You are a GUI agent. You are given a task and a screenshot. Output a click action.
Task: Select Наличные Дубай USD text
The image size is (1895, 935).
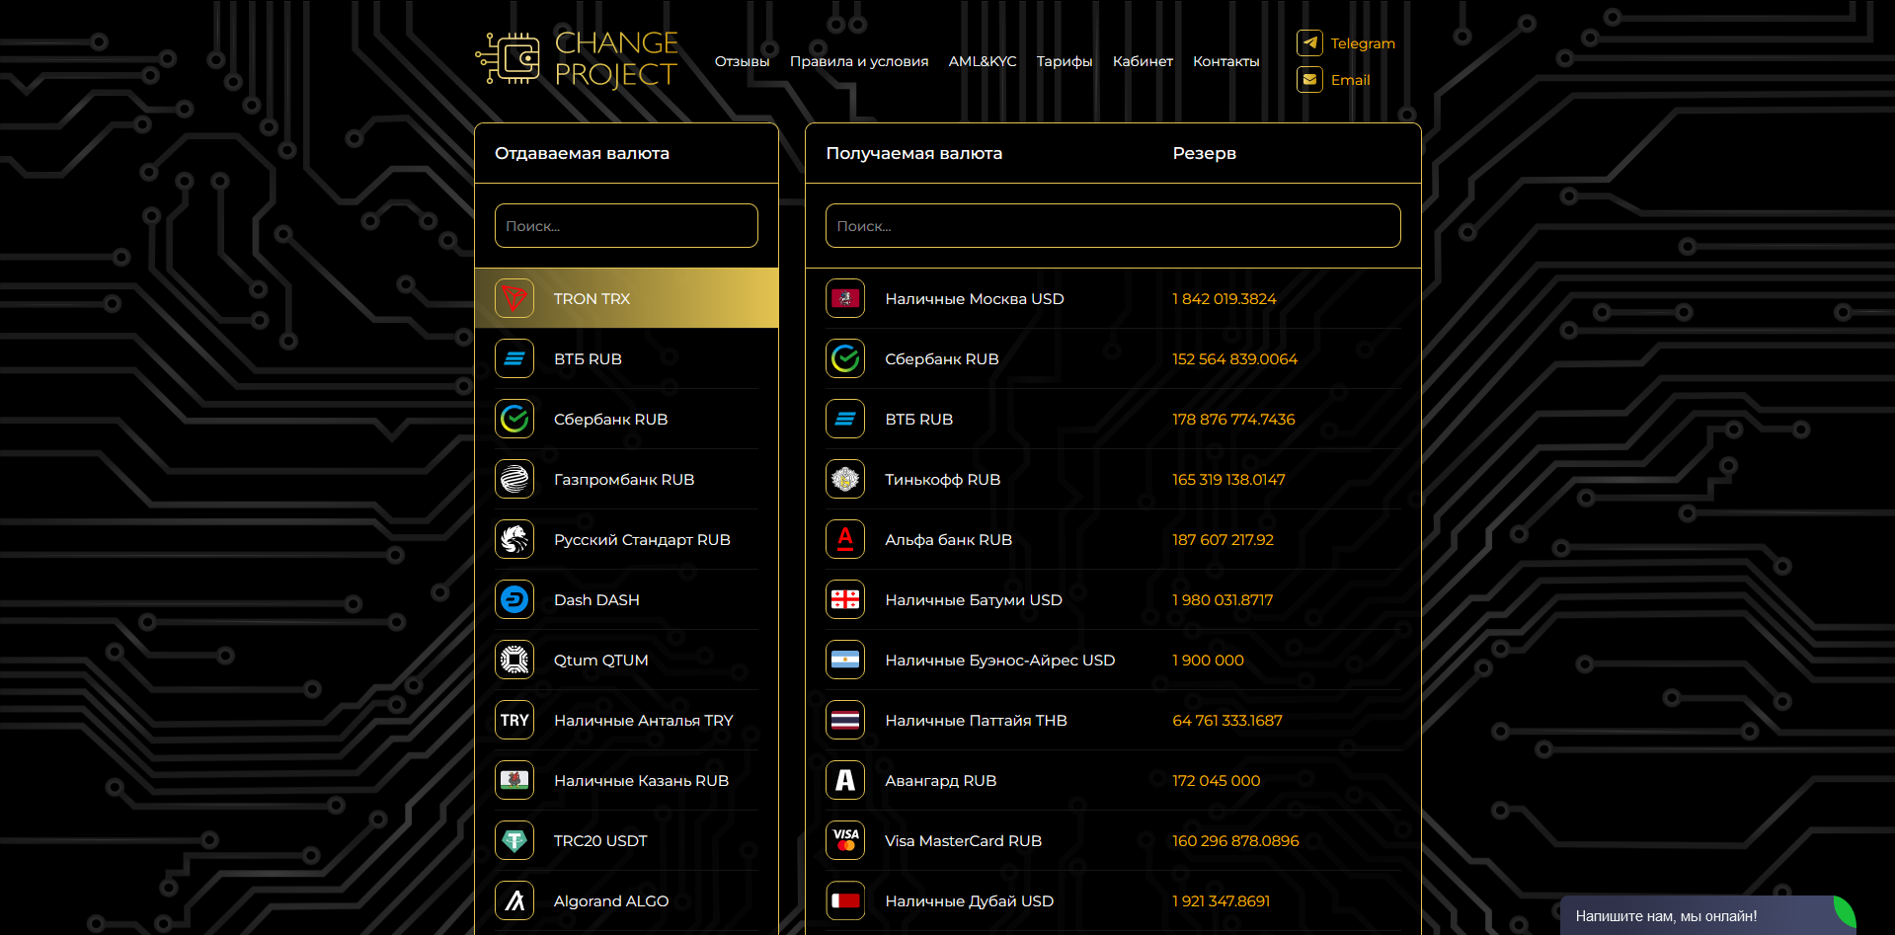pyautogui.click(x=970, y=900)
